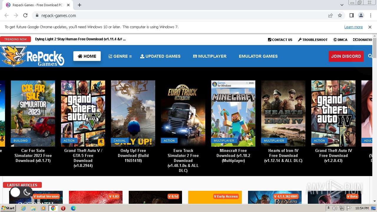Open the TROUBLESHOOT link

click(x=313, y=40)
